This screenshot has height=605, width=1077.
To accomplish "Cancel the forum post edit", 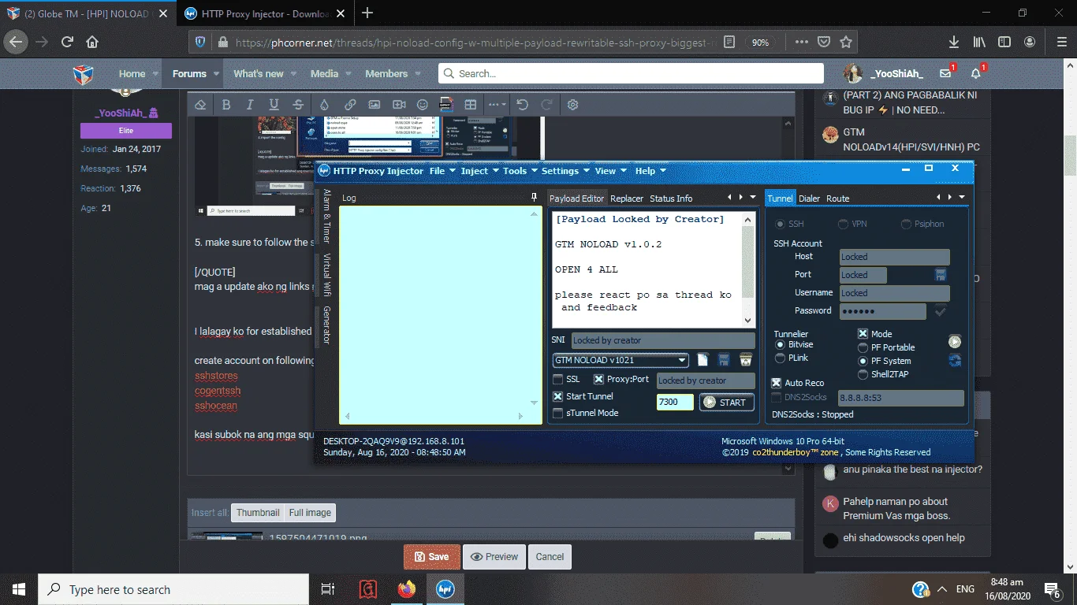I will pos(550,556).
